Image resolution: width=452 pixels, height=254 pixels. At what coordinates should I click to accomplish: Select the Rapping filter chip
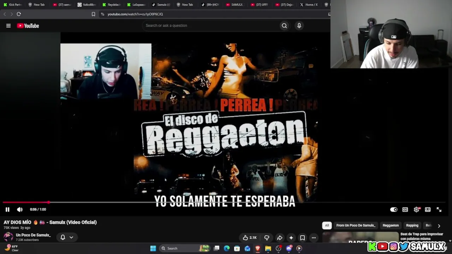[412, 225]
